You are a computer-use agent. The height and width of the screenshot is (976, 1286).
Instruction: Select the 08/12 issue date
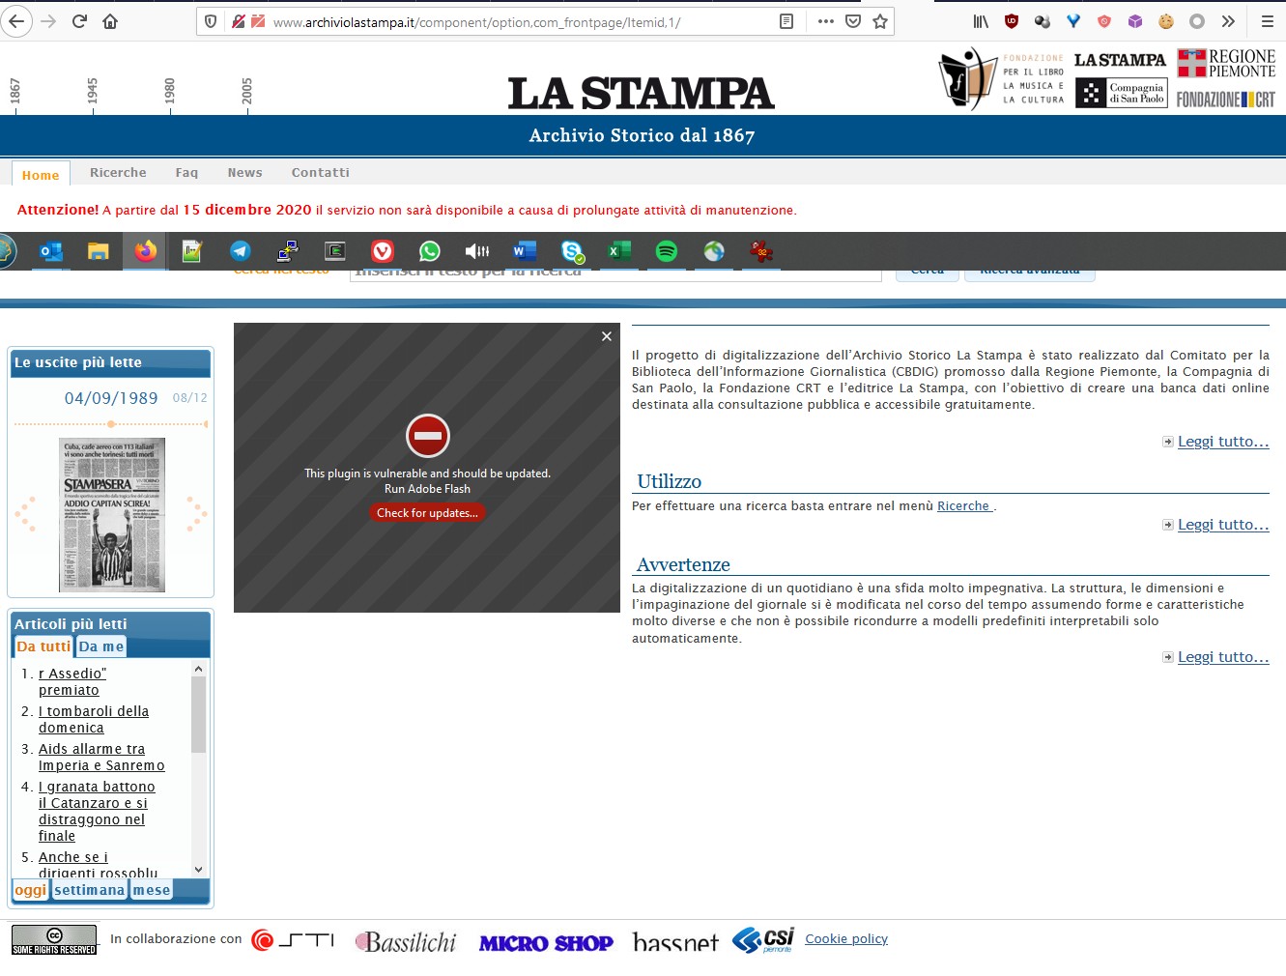pos(189,398)
